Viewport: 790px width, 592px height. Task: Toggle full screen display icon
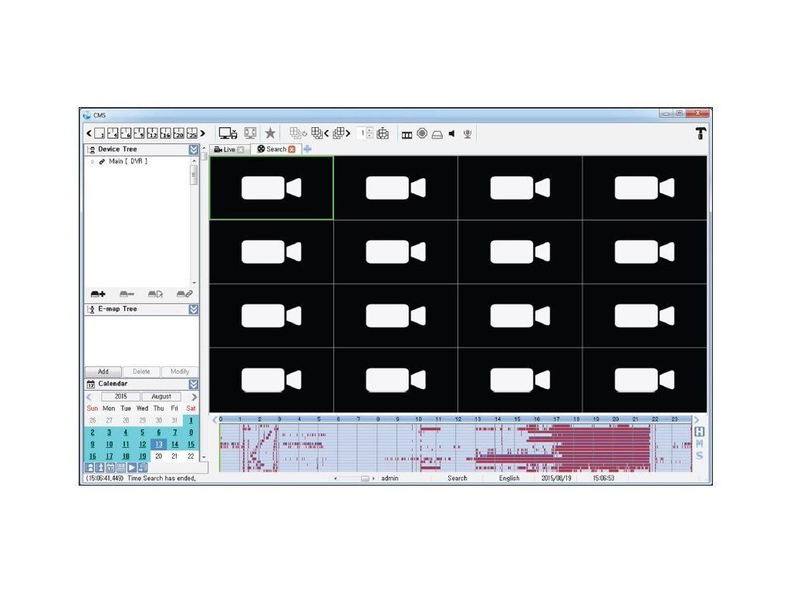click(251, 133)
